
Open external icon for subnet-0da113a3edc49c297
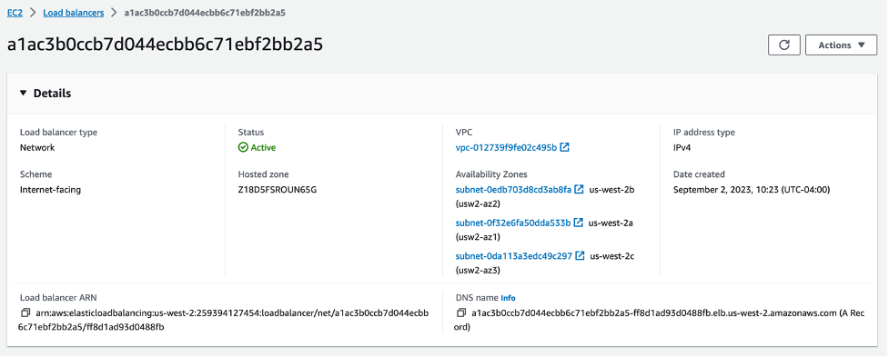tap(580, 256)
